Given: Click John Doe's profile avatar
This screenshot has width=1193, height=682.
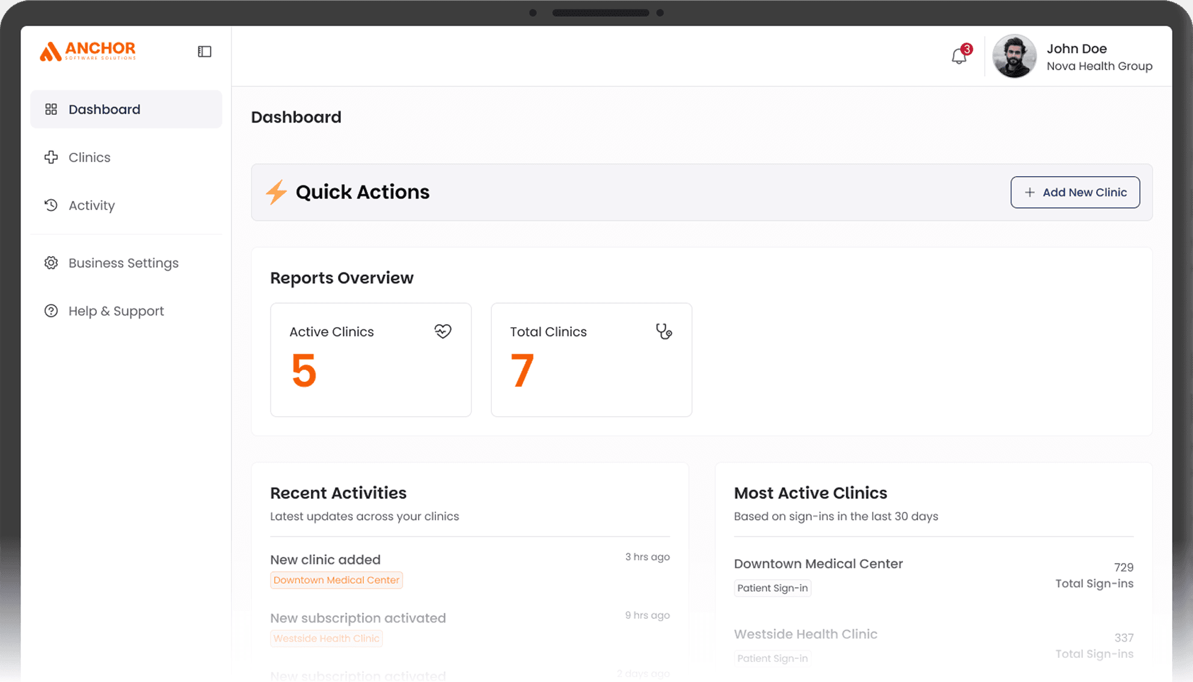Looking at the screenshot, I should tap(1014, 57).
